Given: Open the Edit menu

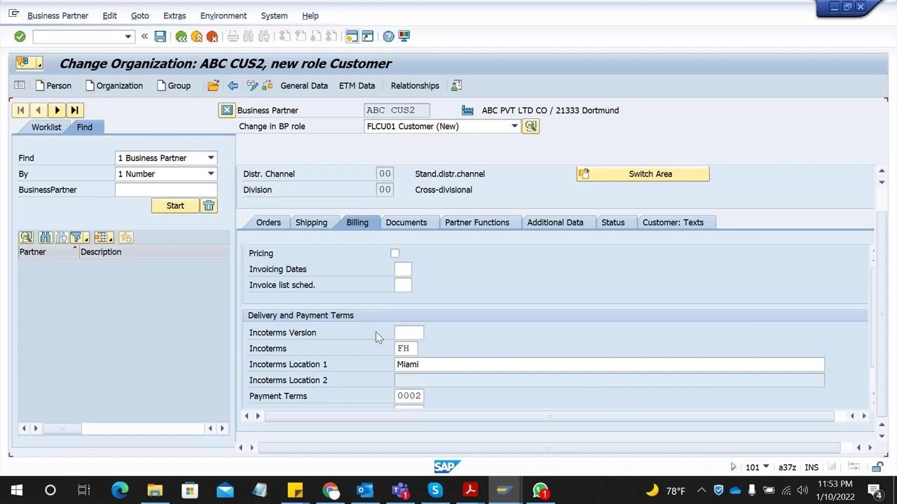Looking at the screenshot, I should tap(109, 15).
